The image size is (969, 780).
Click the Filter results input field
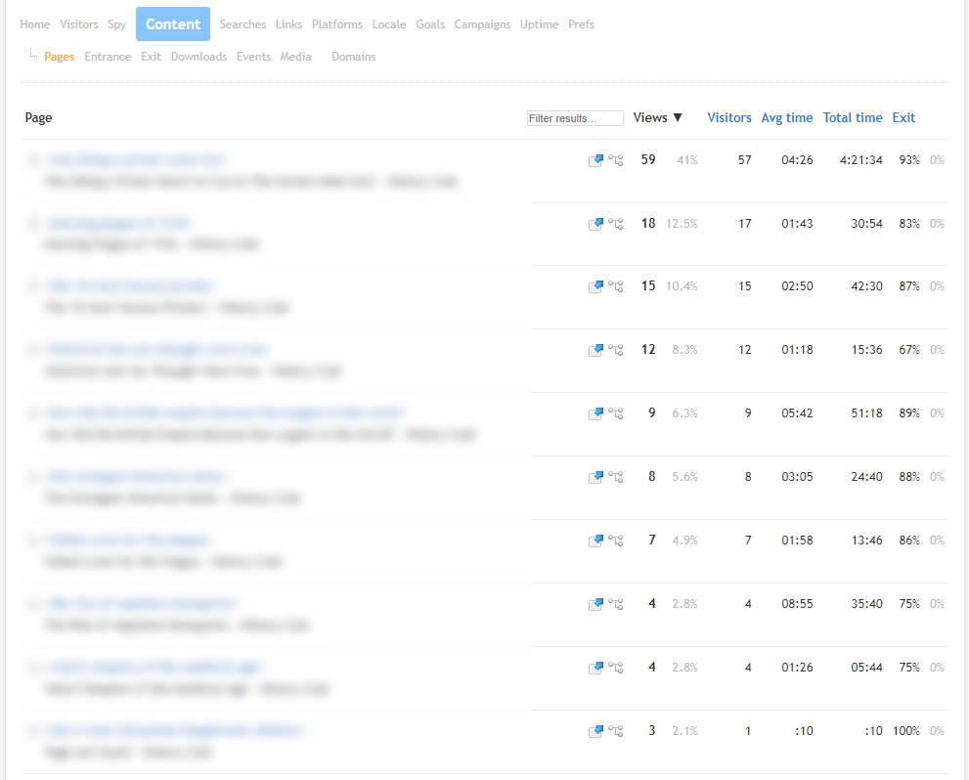(x=575, y=118)
